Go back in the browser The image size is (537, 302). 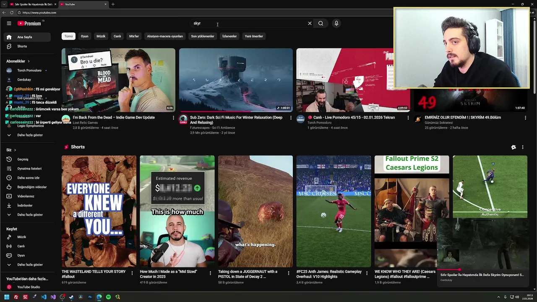pos(4,13)
